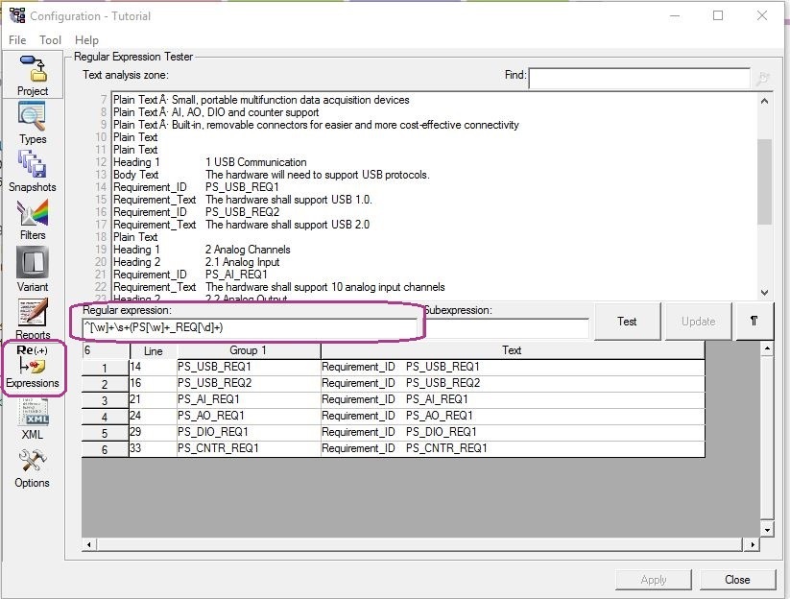Click the Line cell showing 33
This screenshot has width=790, height=599.
click(153, 448)
